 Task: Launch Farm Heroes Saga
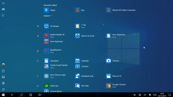tap(55, 76)
